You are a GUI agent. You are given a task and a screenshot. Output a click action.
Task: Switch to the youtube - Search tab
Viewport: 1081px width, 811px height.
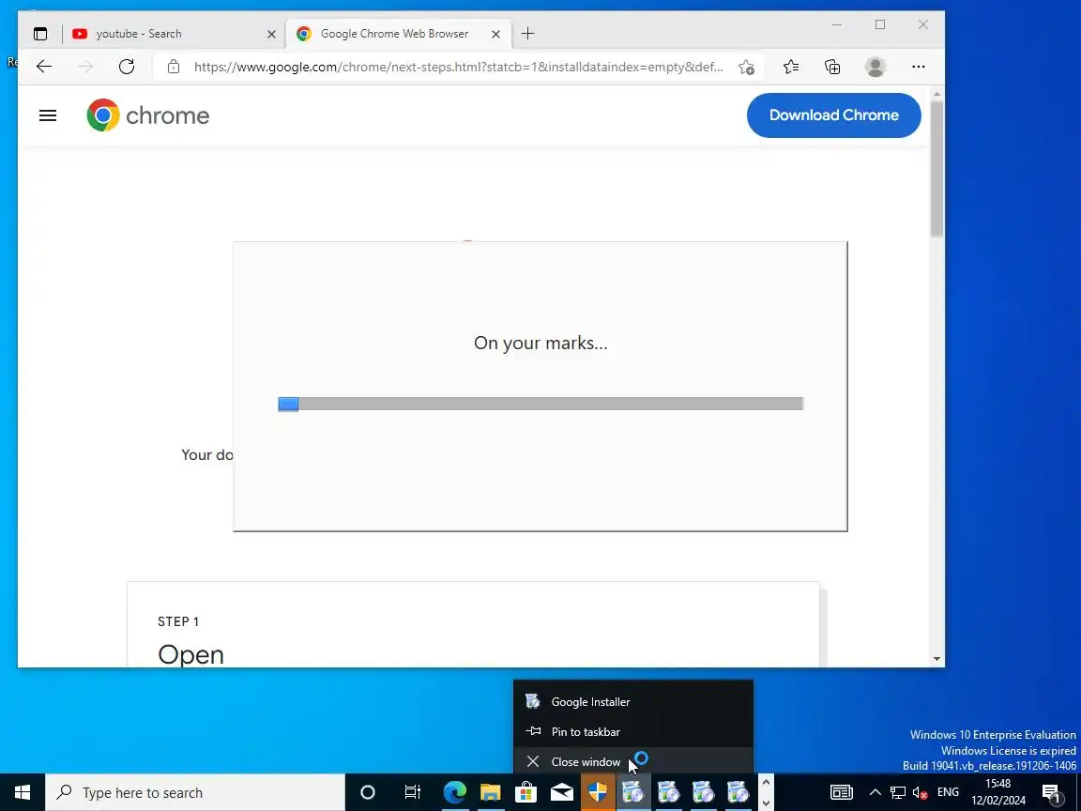click(175, 34)
